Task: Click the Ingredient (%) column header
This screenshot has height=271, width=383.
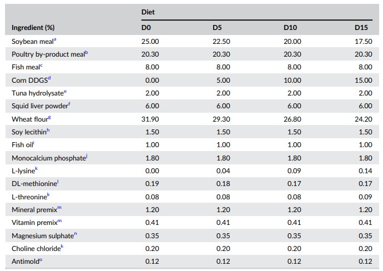Action: (33, 27)
